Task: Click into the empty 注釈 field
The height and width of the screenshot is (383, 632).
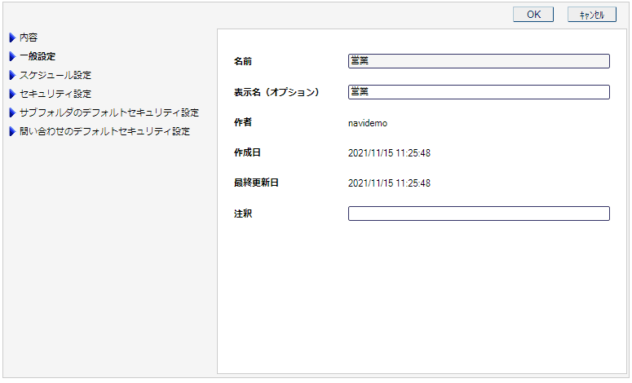Action: 479,214
